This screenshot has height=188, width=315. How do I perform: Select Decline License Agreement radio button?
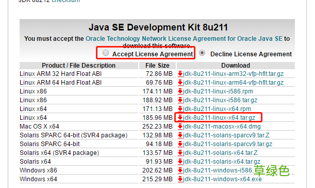(x=202, y=53)
